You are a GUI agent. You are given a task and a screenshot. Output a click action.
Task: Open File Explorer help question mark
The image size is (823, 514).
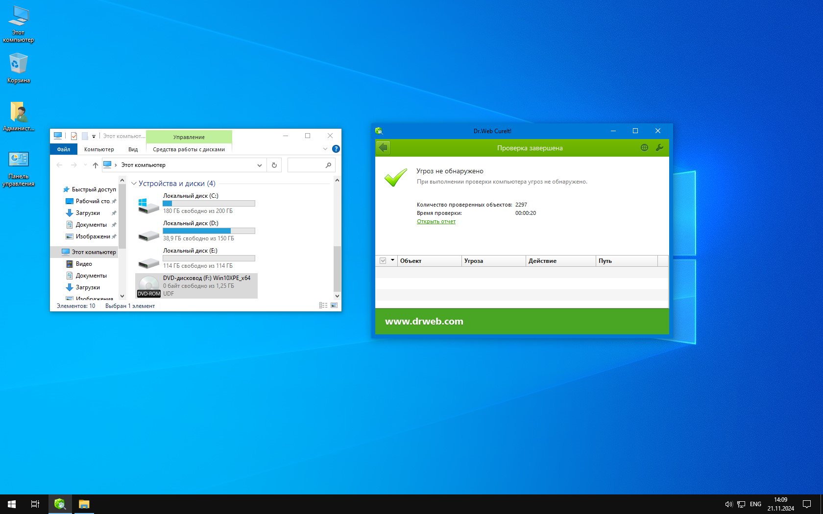[x=336, y=149]
